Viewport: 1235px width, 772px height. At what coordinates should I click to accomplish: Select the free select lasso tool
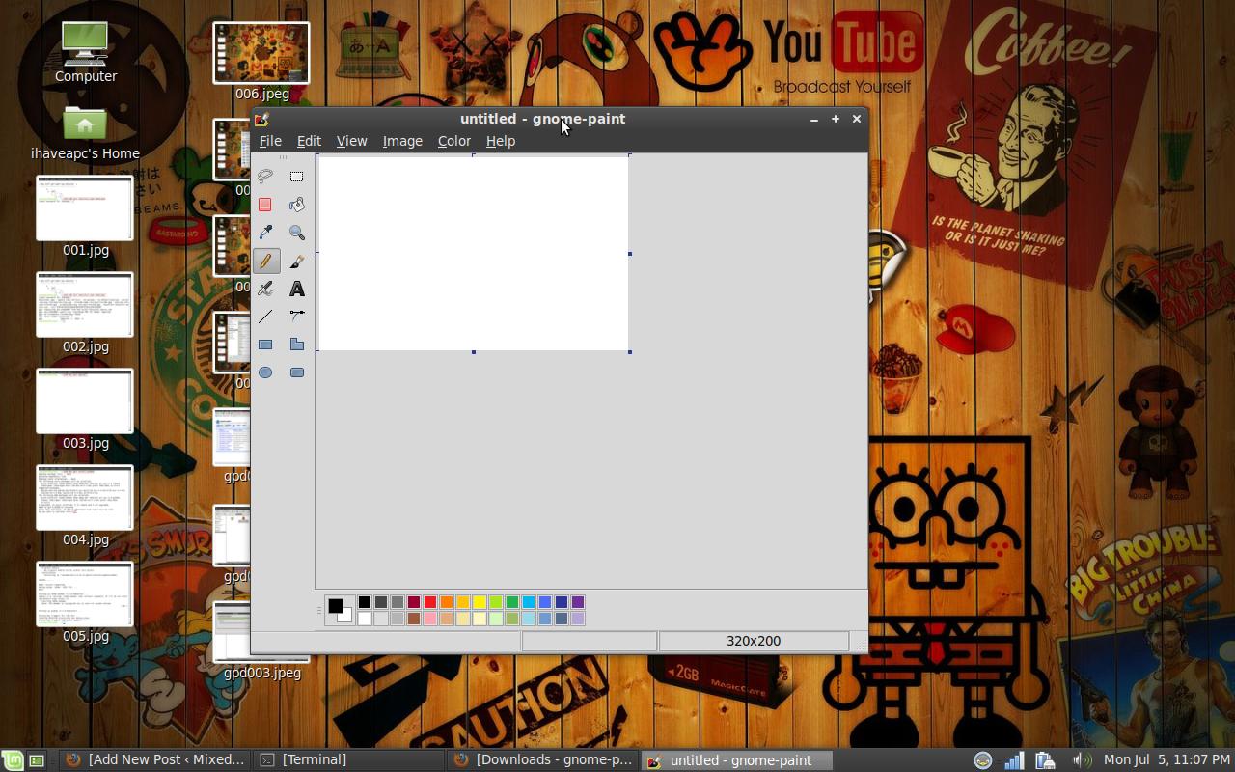pos(265,176)
